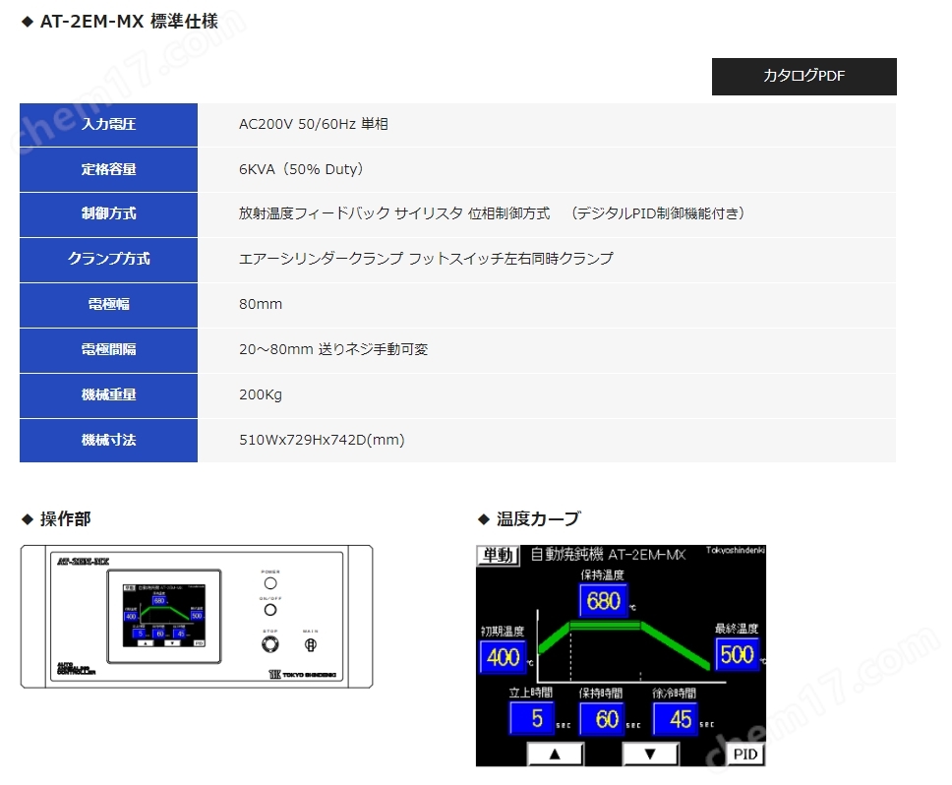Image resolution: width=952 pixels, height=785 pixels.
Task: Click the 制御方式 header cell
Action: click(x=109, y=214)
